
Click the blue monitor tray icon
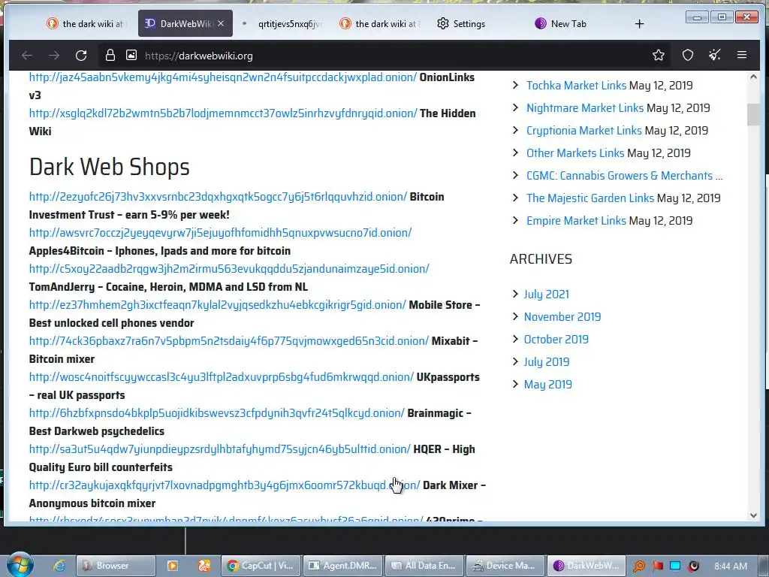675,566
